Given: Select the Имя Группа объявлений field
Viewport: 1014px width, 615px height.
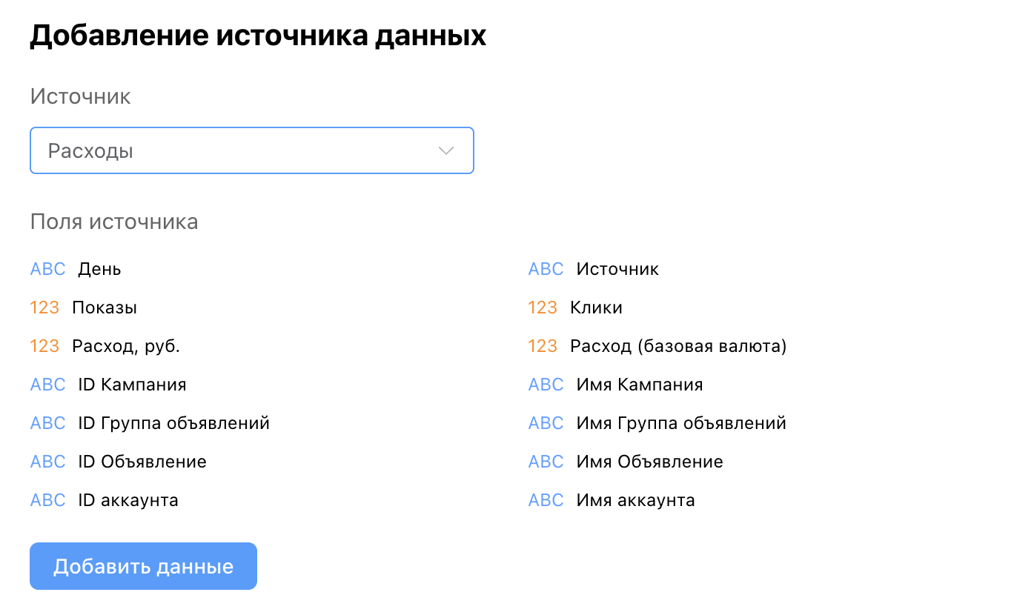Looking at the screenshot, I should (681, 422).
